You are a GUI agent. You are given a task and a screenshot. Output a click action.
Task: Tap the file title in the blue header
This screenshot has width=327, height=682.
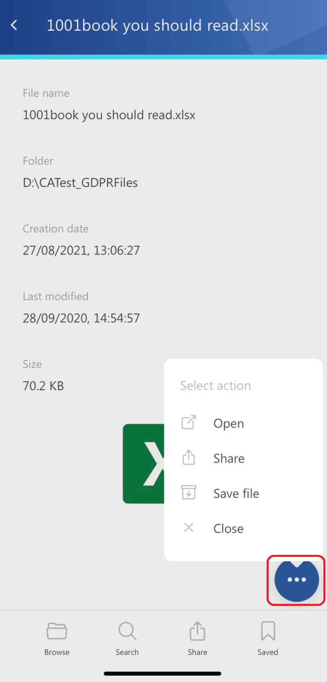click(x=158, y=26)
